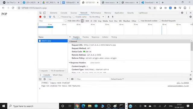Go back to the previous page
Screen dimensions: 193x109
(x=3, y=8)
